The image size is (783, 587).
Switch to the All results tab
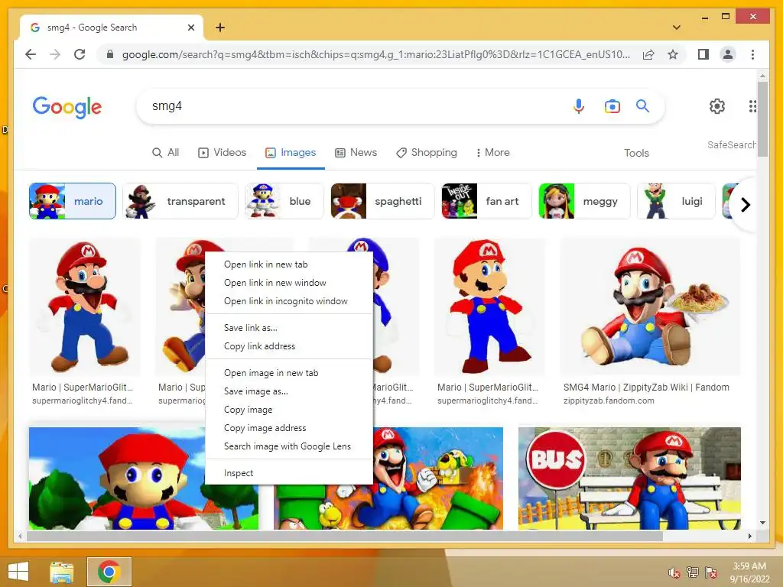pos(166,153)
